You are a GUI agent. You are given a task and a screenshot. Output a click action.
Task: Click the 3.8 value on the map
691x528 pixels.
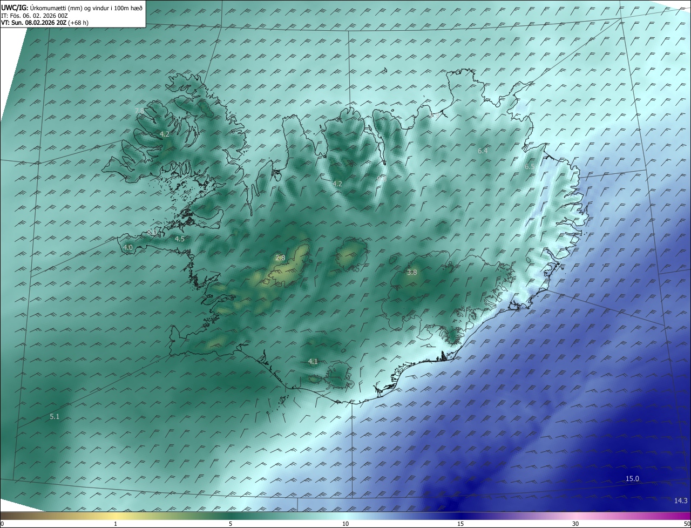412,273
